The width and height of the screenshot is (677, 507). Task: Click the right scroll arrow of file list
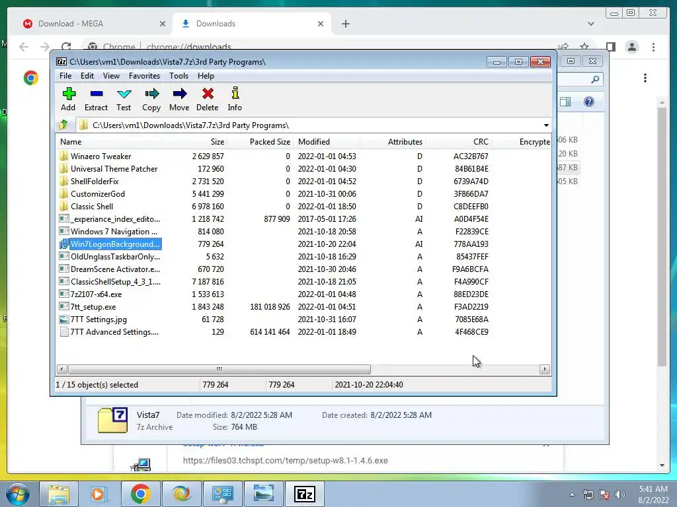tap(545, 370)
